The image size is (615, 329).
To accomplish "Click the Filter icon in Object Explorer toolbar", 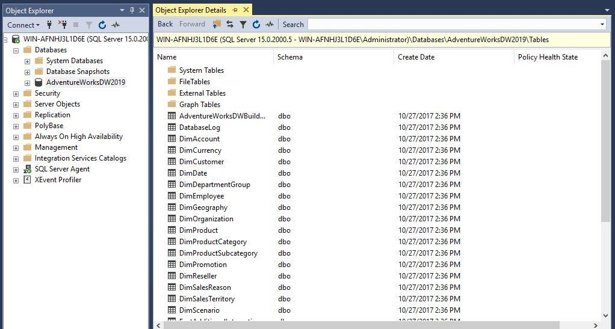I will (89, 25).
